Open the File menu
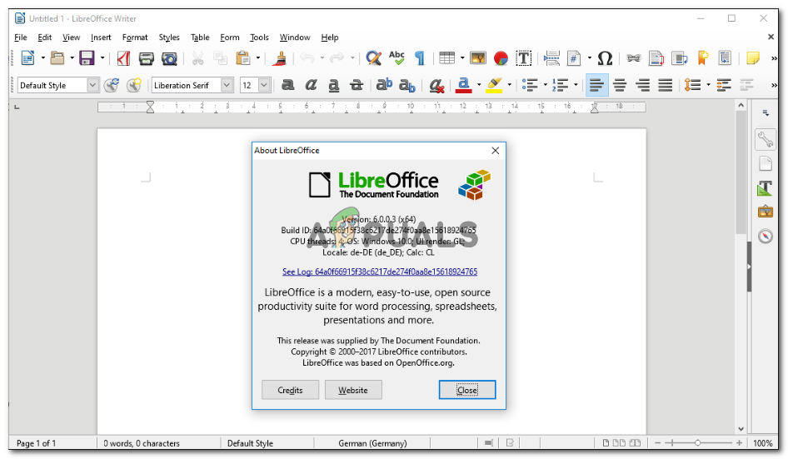 click(x=21, y=37)
